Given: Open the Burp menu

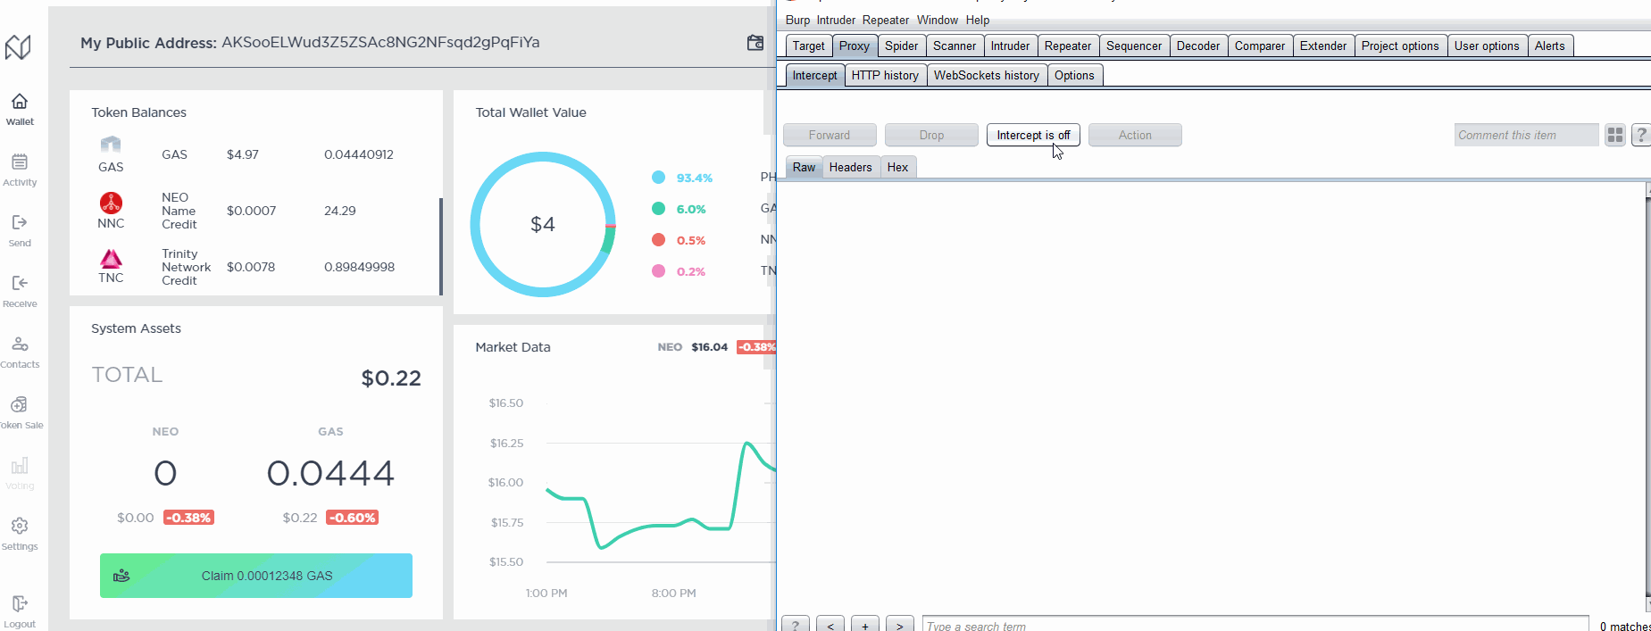Looking at the screenshot, I should (797, 20).
